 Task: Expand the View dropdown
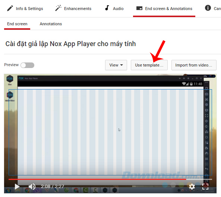pos(116,65)
